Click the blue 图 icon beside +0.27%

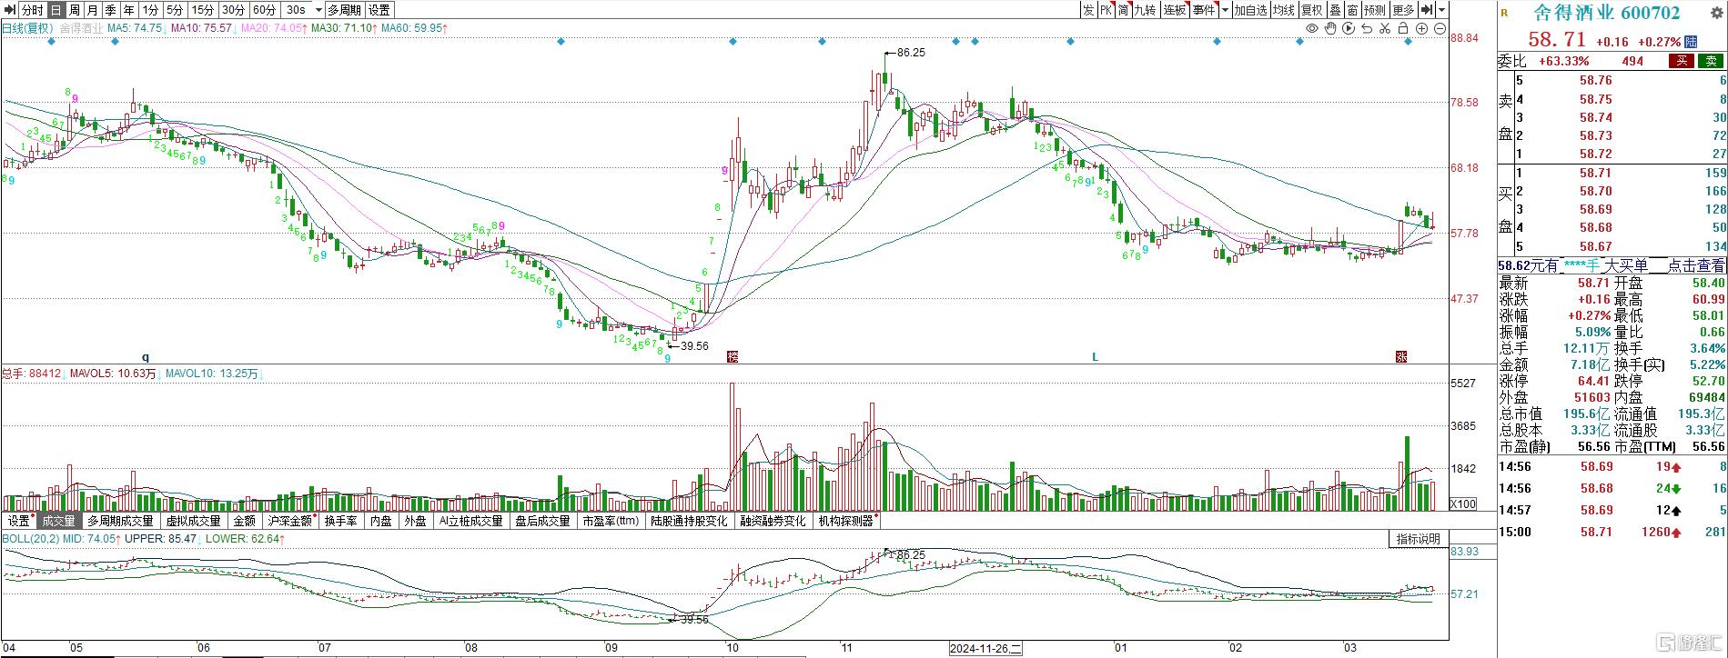[x=1691, y=42]
